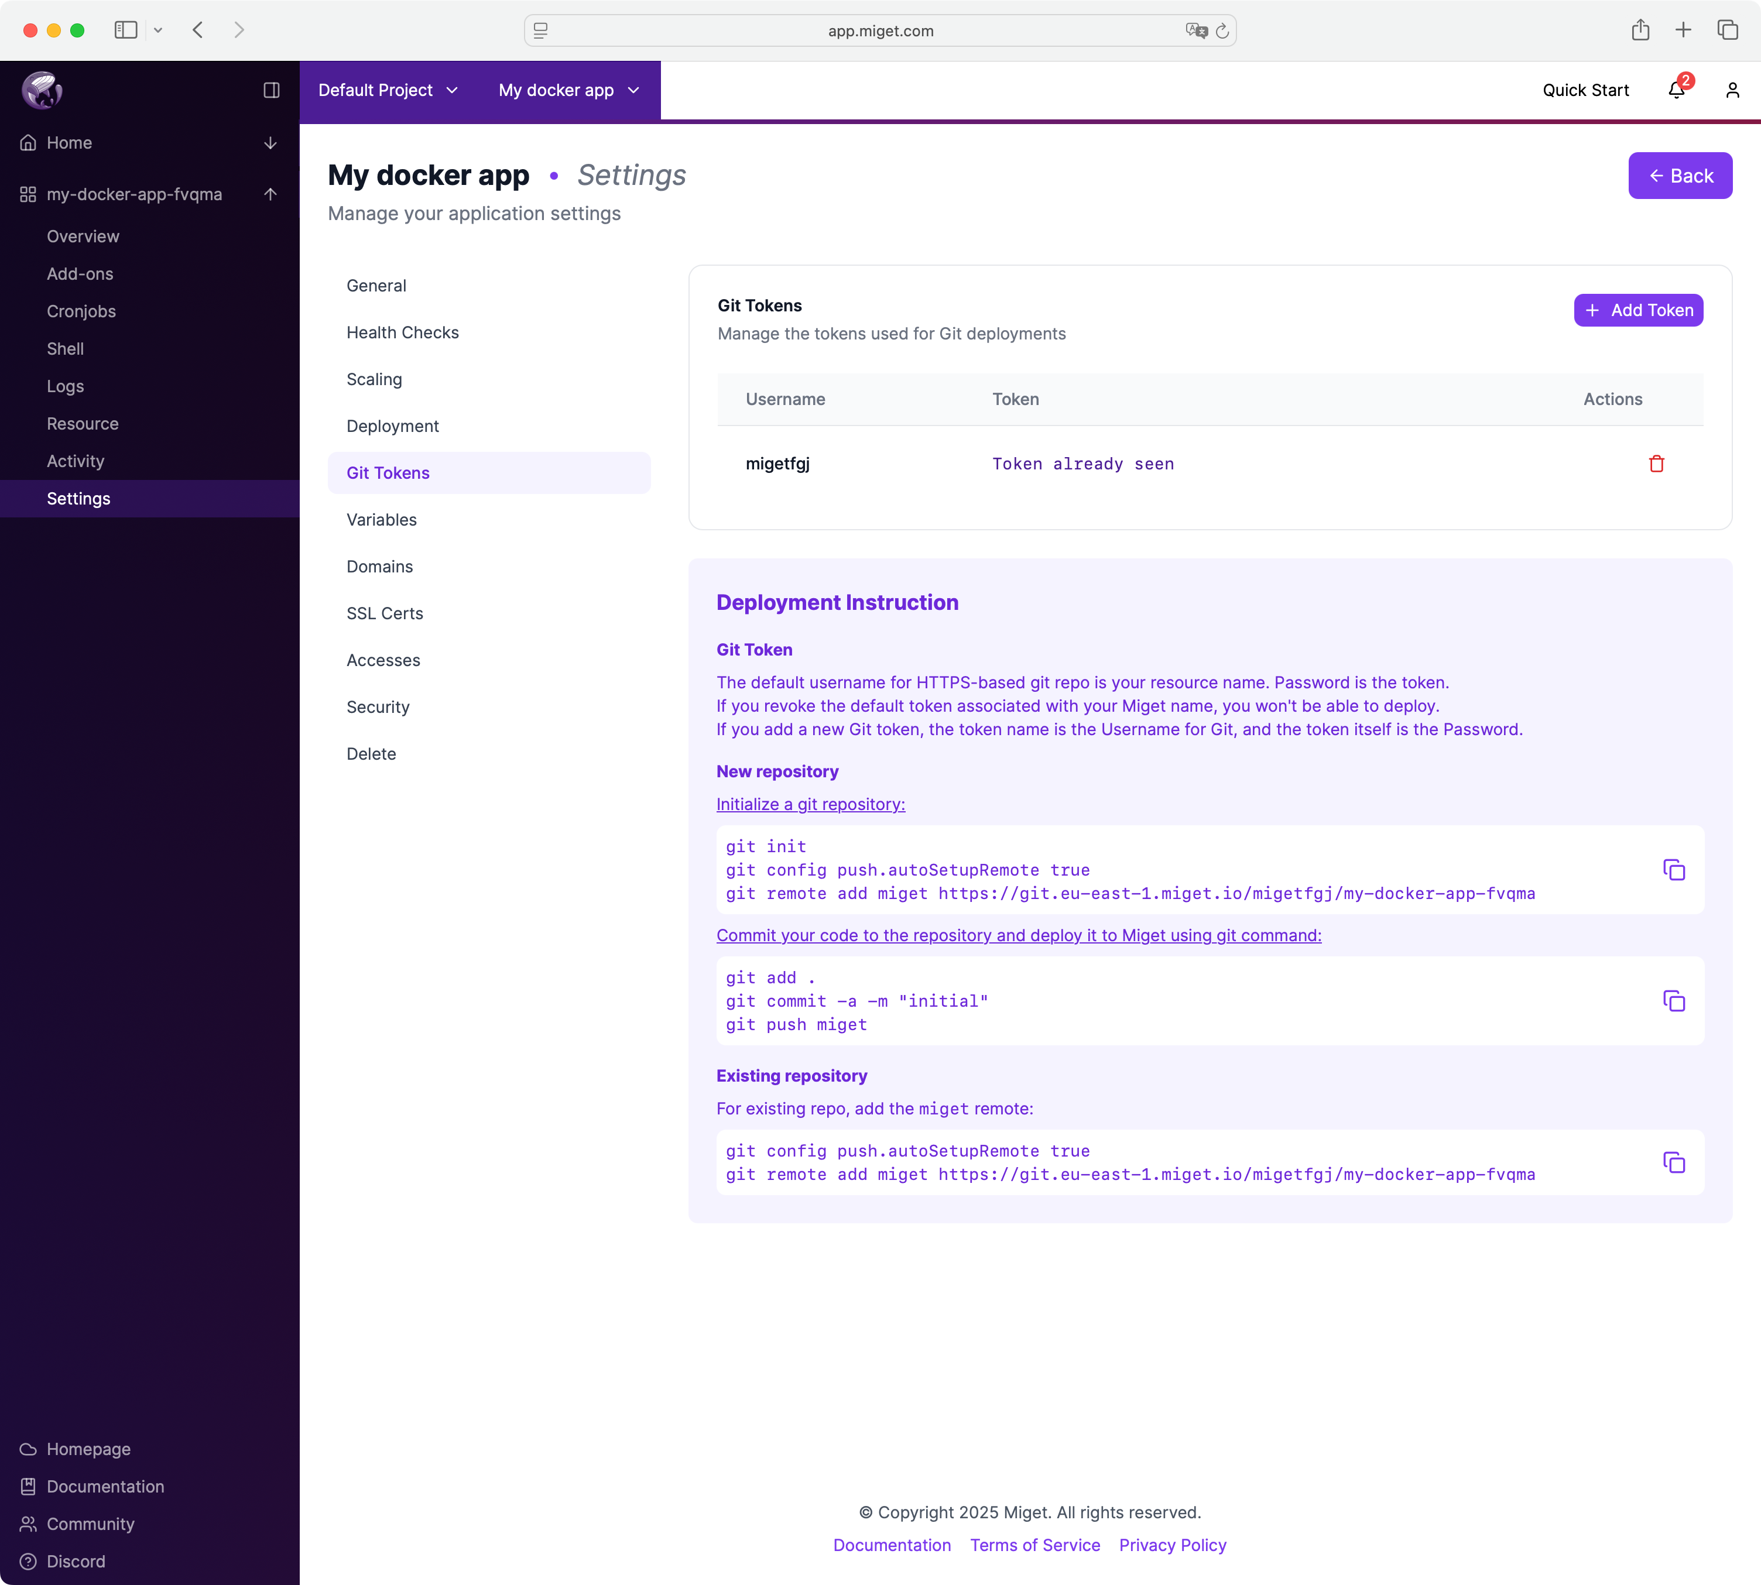Click the Back button
This screenshot has height=1585, width=1761.
click(x=1680, y=176)
